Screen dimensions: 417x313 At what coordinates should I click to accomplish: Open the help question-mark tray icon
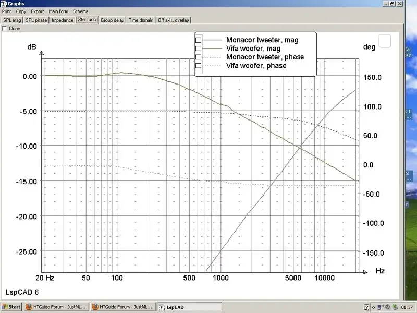pyautogui.click(x=366, y=307)
